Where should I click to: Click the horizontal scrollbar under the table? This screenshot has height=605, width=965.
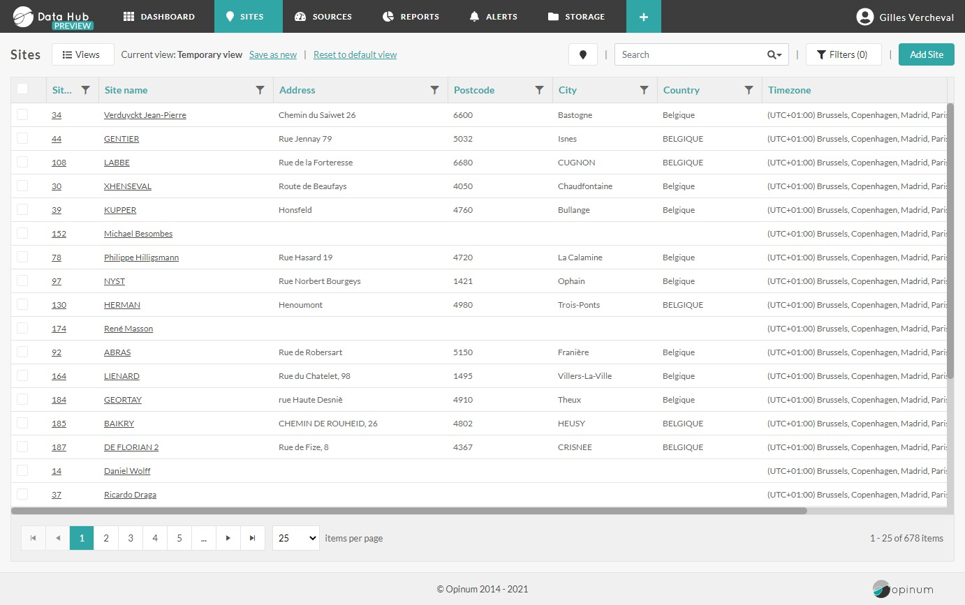point(408,511)
